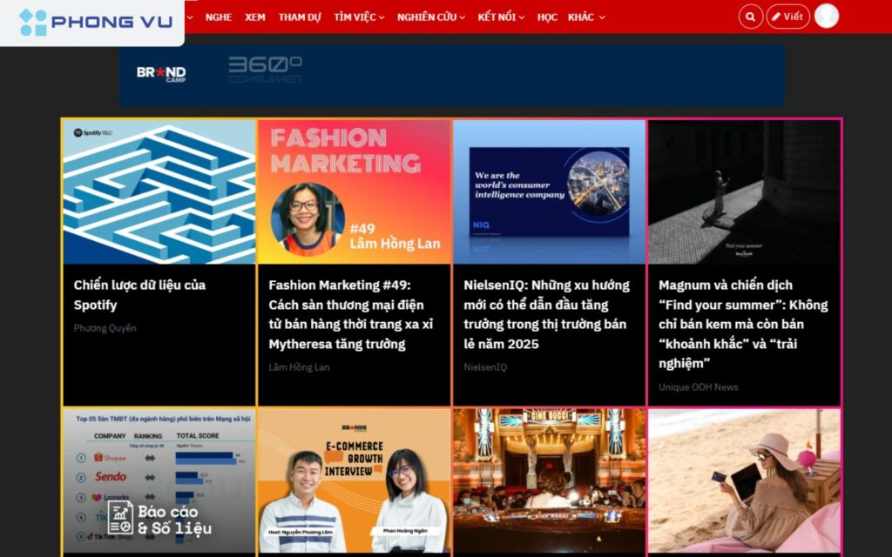Open your profile avatar icon
This screenshot has width=892, height=557.
click(x=826, y=16)
